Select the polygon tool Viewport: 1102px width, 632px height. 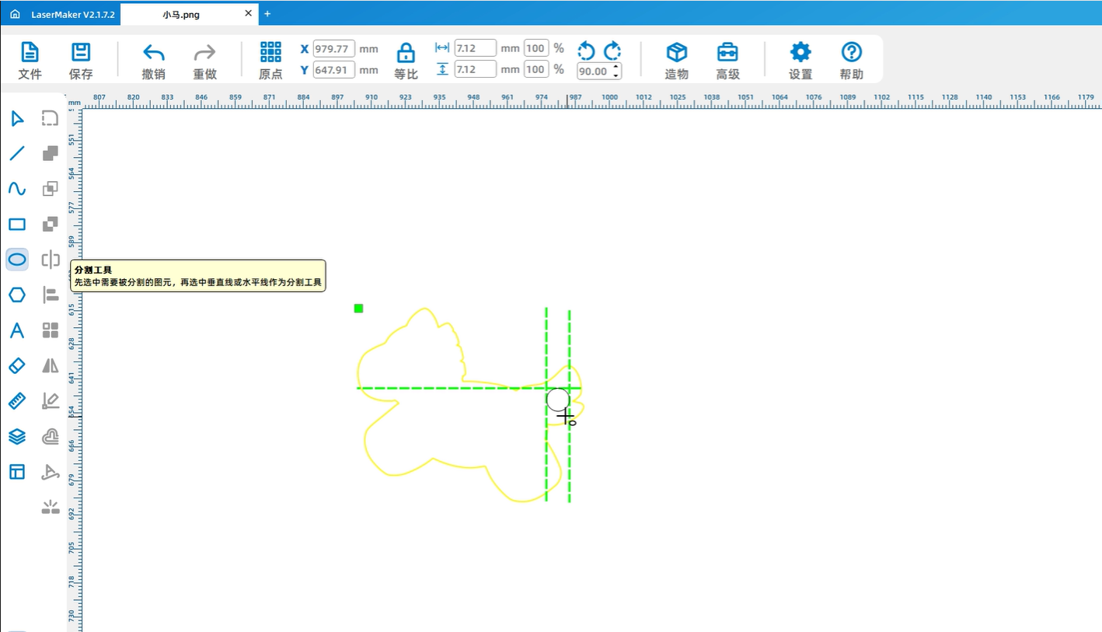pos(17,295)
